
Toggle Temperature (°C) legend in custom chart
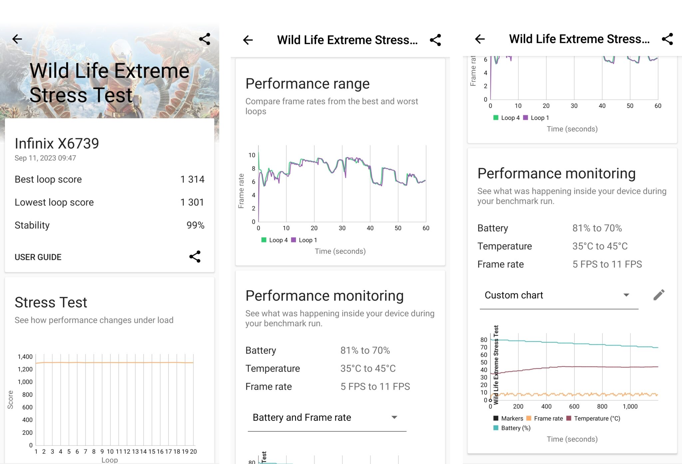[x=593, y=418]
